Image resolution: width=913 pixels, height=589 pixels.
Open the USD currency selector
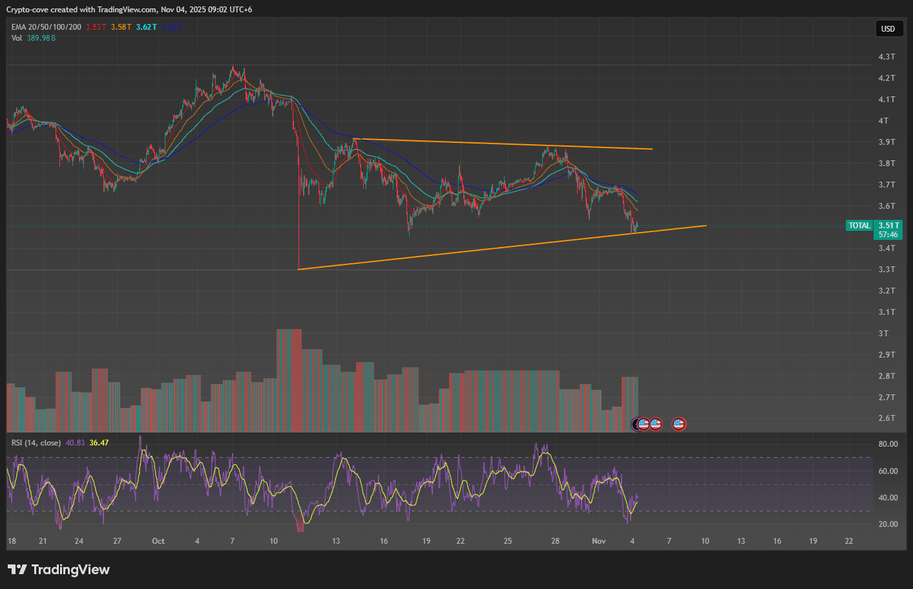pos(888,28)
